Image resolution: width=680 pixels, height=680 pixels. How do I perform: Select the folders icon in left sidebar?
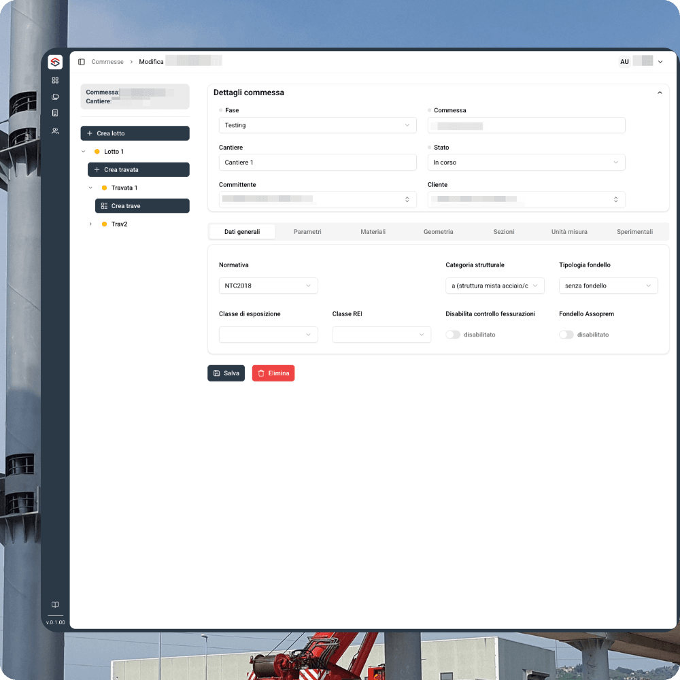[55, 97]
